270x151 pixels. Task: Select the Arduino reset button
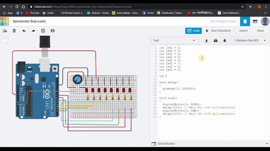(55, 69)
